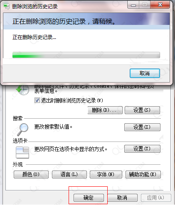
Task: Minimize the delete history dialog
Action: pos(133,5)
